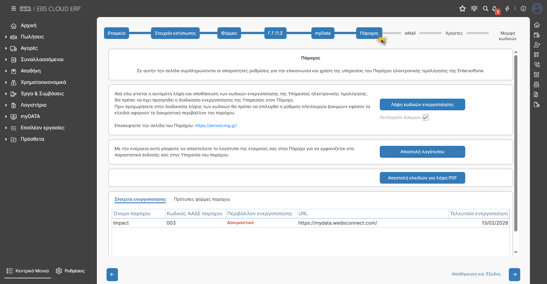Click the scrollbar up arrow
The width and height of the screenshot is (547, 284).
click(516, 52)
